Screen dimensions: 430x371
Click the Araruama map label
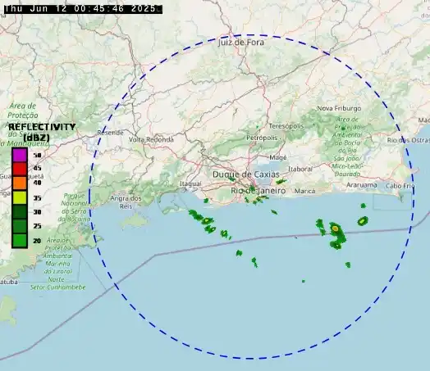click(x=362, y=185)
